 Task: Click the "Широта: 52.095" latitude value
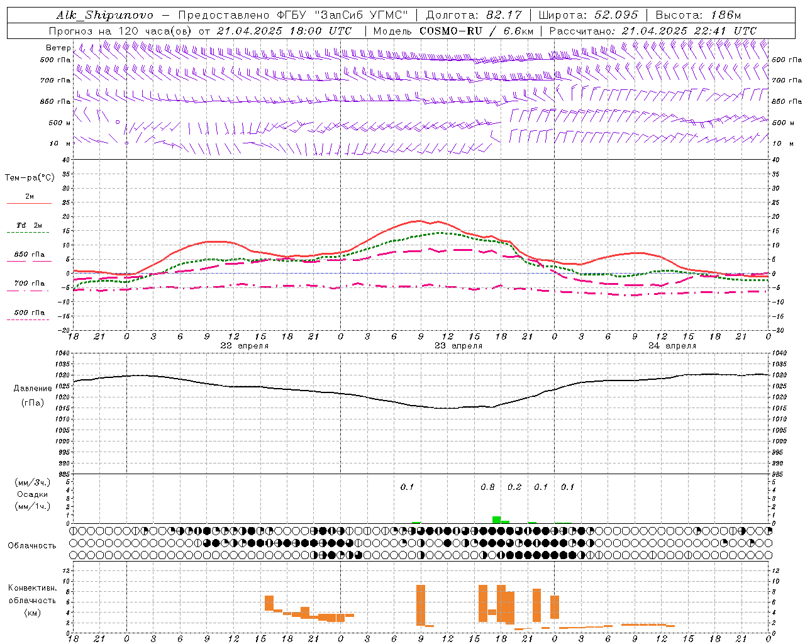pos(589,15)
